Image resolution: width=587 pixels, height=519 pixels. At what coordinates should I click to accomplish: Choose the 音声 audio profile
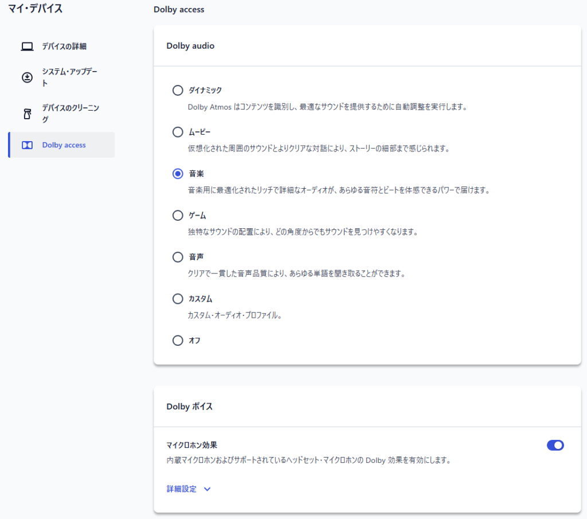point(178,257)
